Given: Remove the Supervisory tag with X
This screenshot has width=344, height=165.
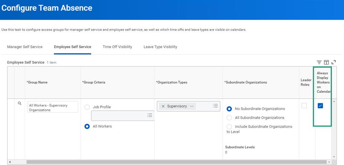Looking at the screenshot, I should [x=163, y=106].
